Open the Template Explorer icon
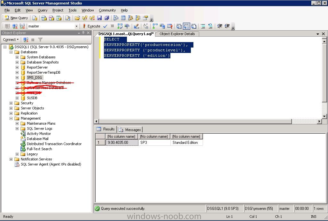Image resolution: width=328 pixels, height=221 pixels. (138, 18)
